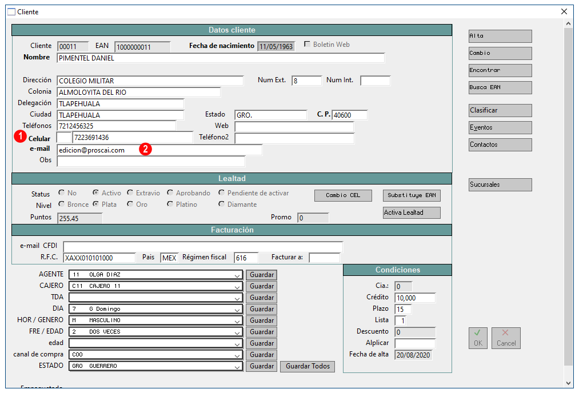Save the CAJERO row with Guardar
This screenshot has width=579, height=393.
pos(261,286)
